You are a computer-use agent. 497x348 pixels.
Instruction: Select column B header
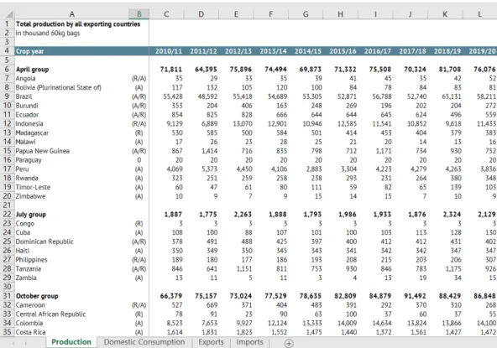[139, 14]
